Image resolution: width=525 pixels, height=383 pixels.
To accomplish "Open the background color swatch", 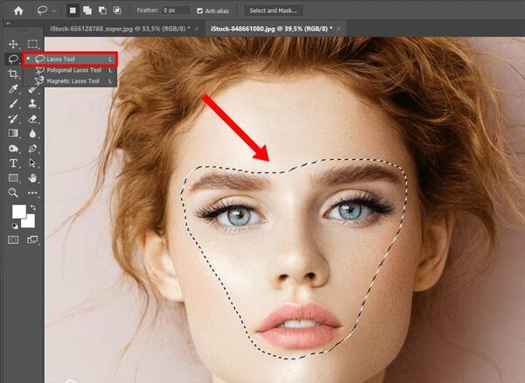I will (30, 223).
